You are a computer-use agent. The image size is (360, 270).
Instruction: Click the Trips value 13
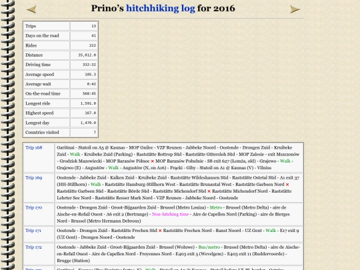(94, 26)
